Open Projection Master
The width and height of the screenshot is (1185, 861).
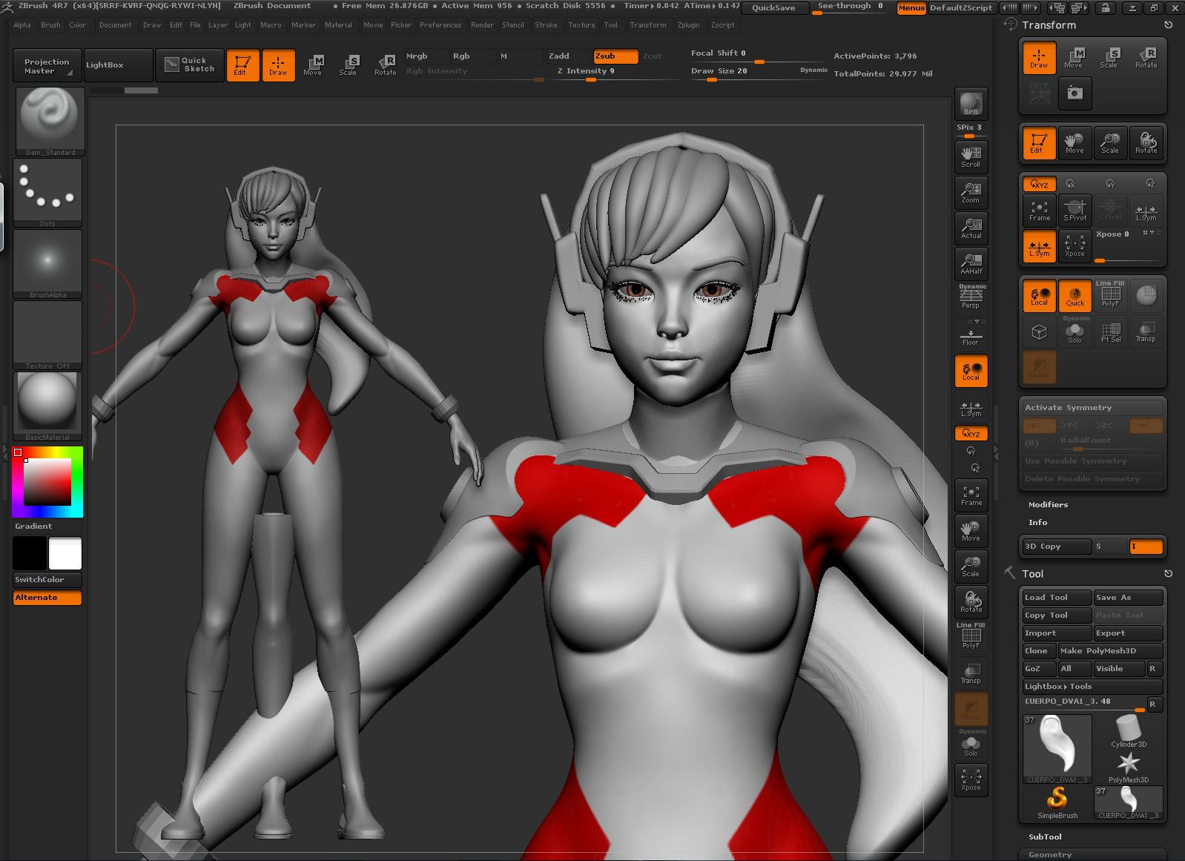(x=46, y=65)
